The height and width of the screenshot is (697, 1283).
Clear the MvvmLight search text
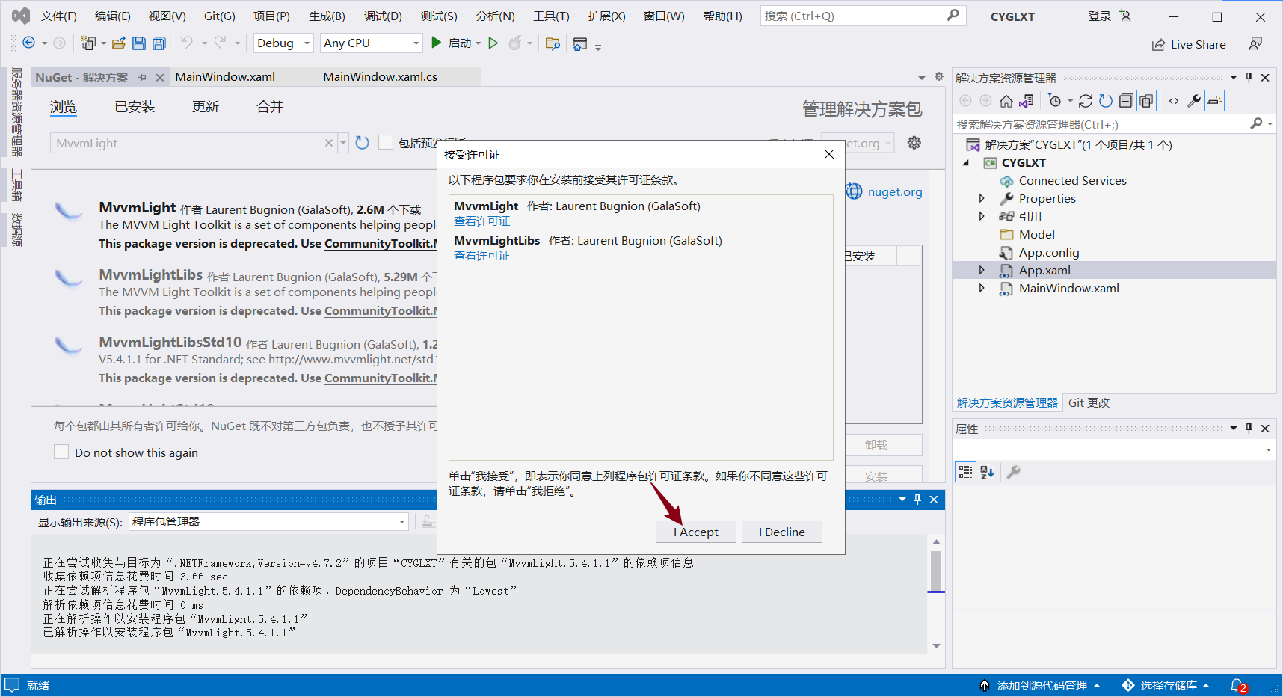pyautogui.click(x=329, y=143)
